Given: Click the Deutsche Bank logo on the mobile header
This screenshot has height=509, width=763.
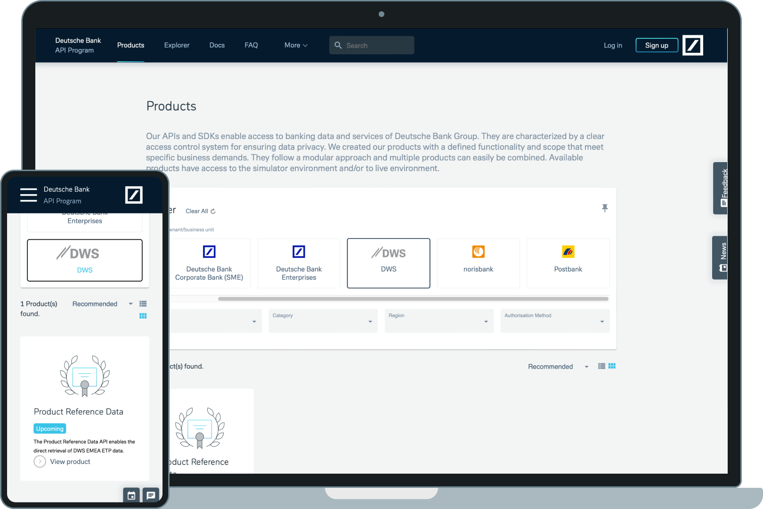Looking at the screenshot, I should 134,195.
